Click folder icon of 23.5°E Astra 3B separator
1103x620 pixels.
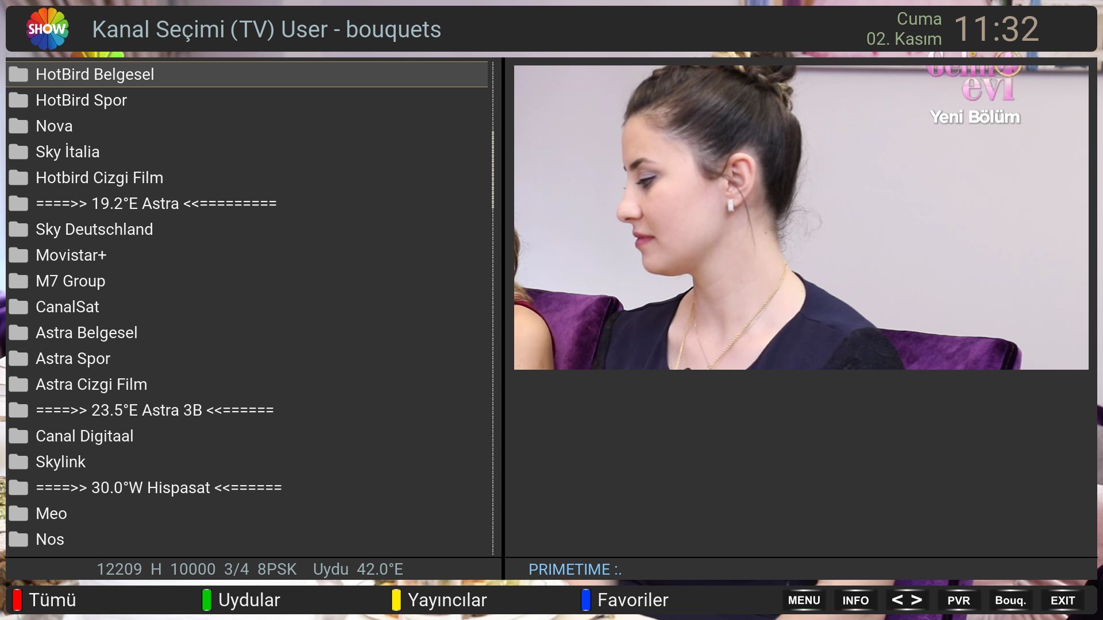click(x=18, y=410)
